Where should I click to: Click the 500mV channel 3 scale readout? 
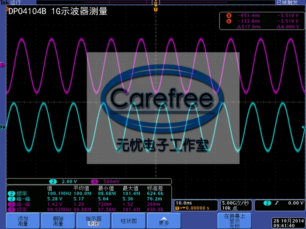[111, 181]
